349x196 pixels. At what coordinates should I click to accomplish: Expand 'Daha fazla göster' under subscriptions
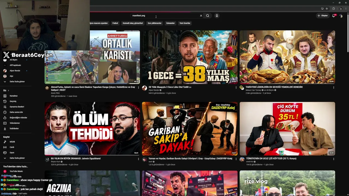(x=15, y=82)
